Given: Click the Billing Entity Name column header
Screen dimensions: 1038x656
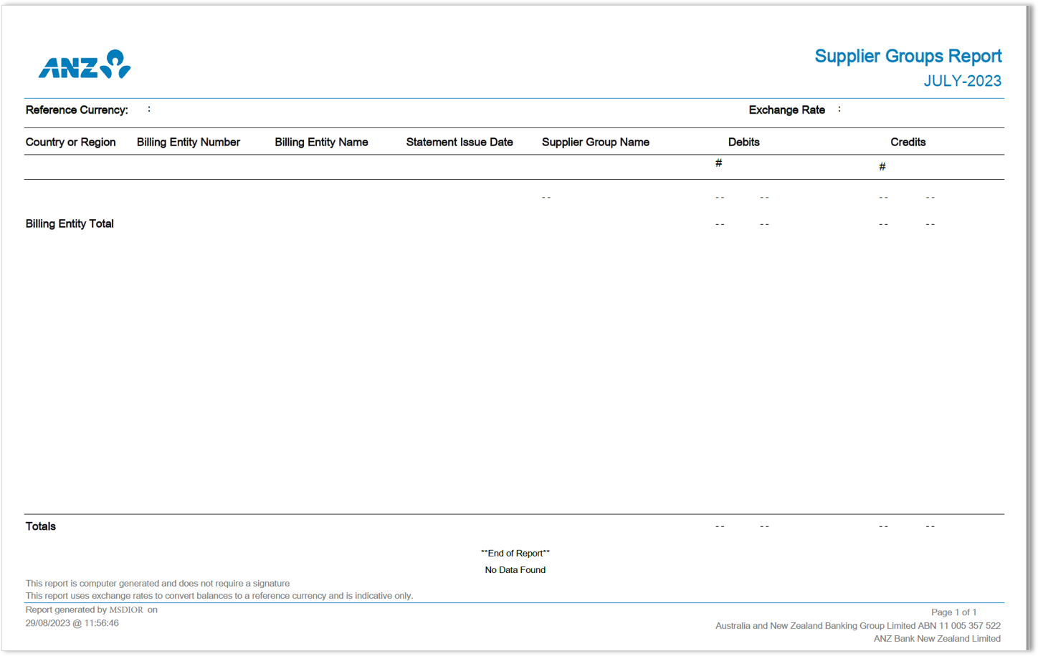Looking at the screenshot, I should (x=321, y=142).
